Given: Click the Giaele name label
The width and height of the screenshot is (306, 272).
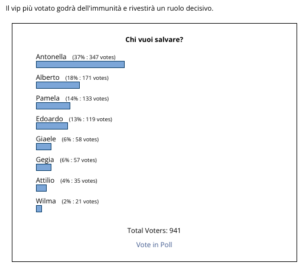Looking at the screenshot, I should click(46, 139).
